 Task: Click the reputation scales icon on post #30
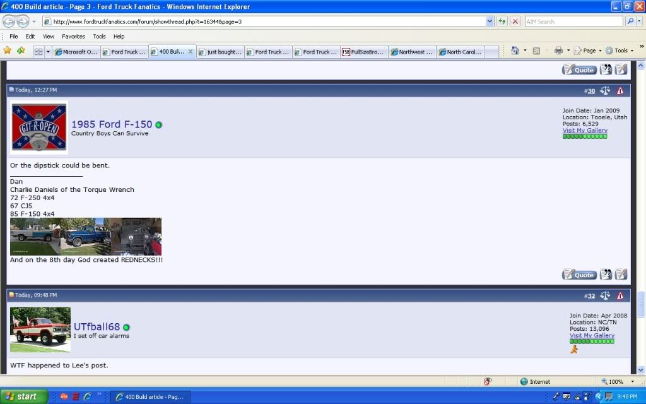pyautogui.click(x=605, y=90)
